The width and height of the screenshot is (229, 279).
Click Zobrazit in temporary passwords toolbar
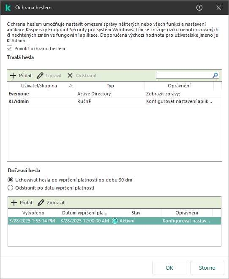tap(51, 203)
